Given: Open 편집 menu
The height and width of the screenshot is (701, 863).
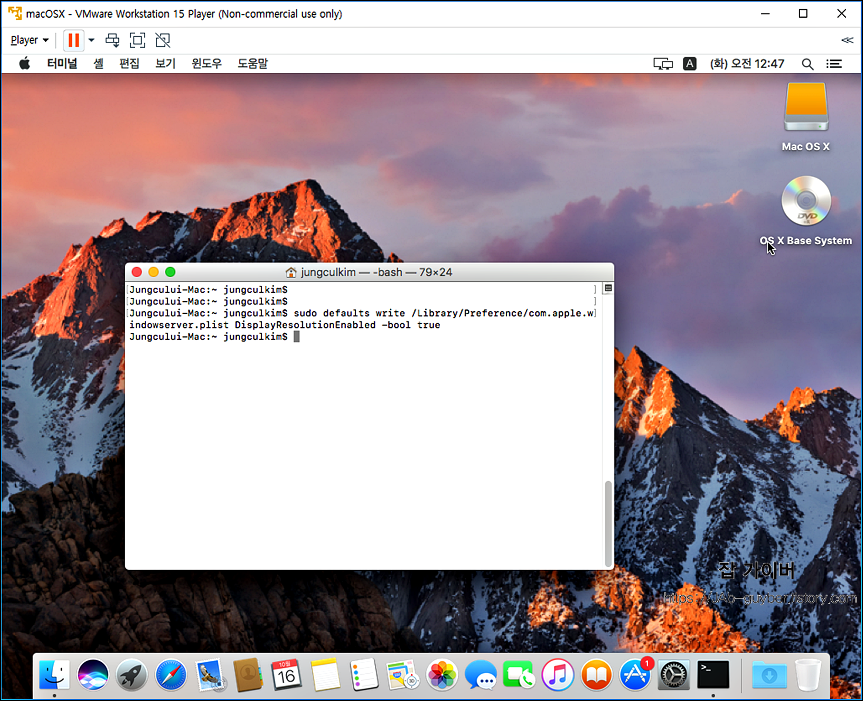Looking at the screenshot, I should click(x=129, y=64).
